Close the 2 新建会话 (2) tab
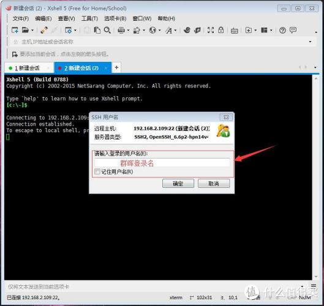 point(106,68)
